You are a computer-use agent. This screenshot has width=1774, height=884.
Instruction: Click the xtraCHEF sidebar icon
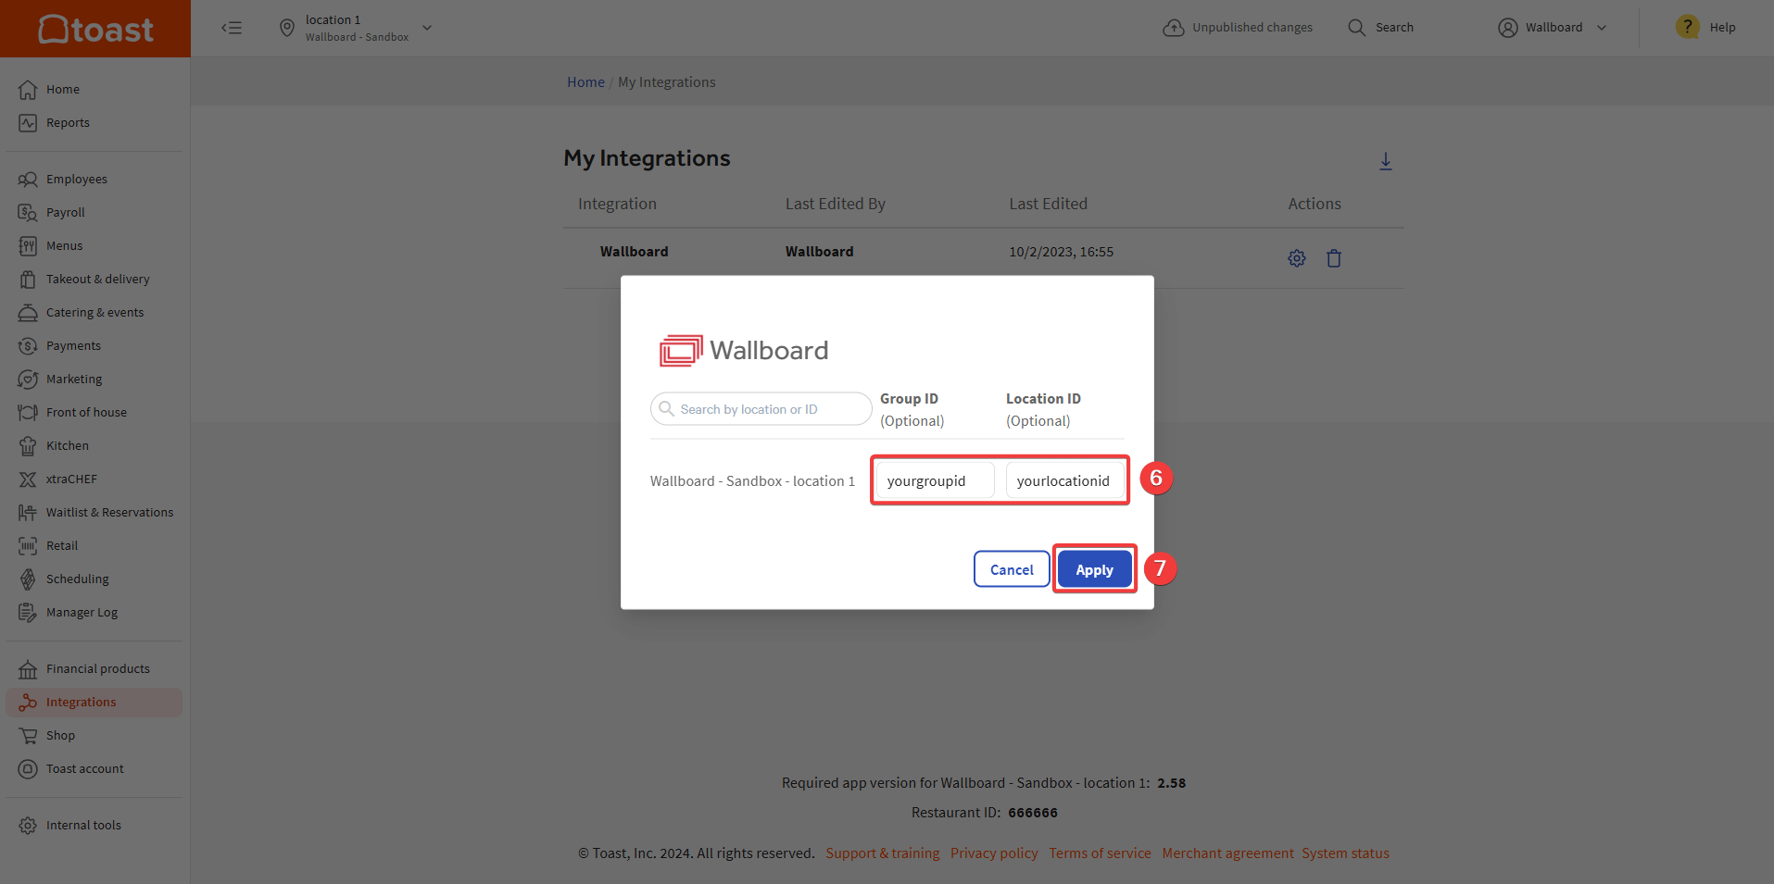point(28,479)
